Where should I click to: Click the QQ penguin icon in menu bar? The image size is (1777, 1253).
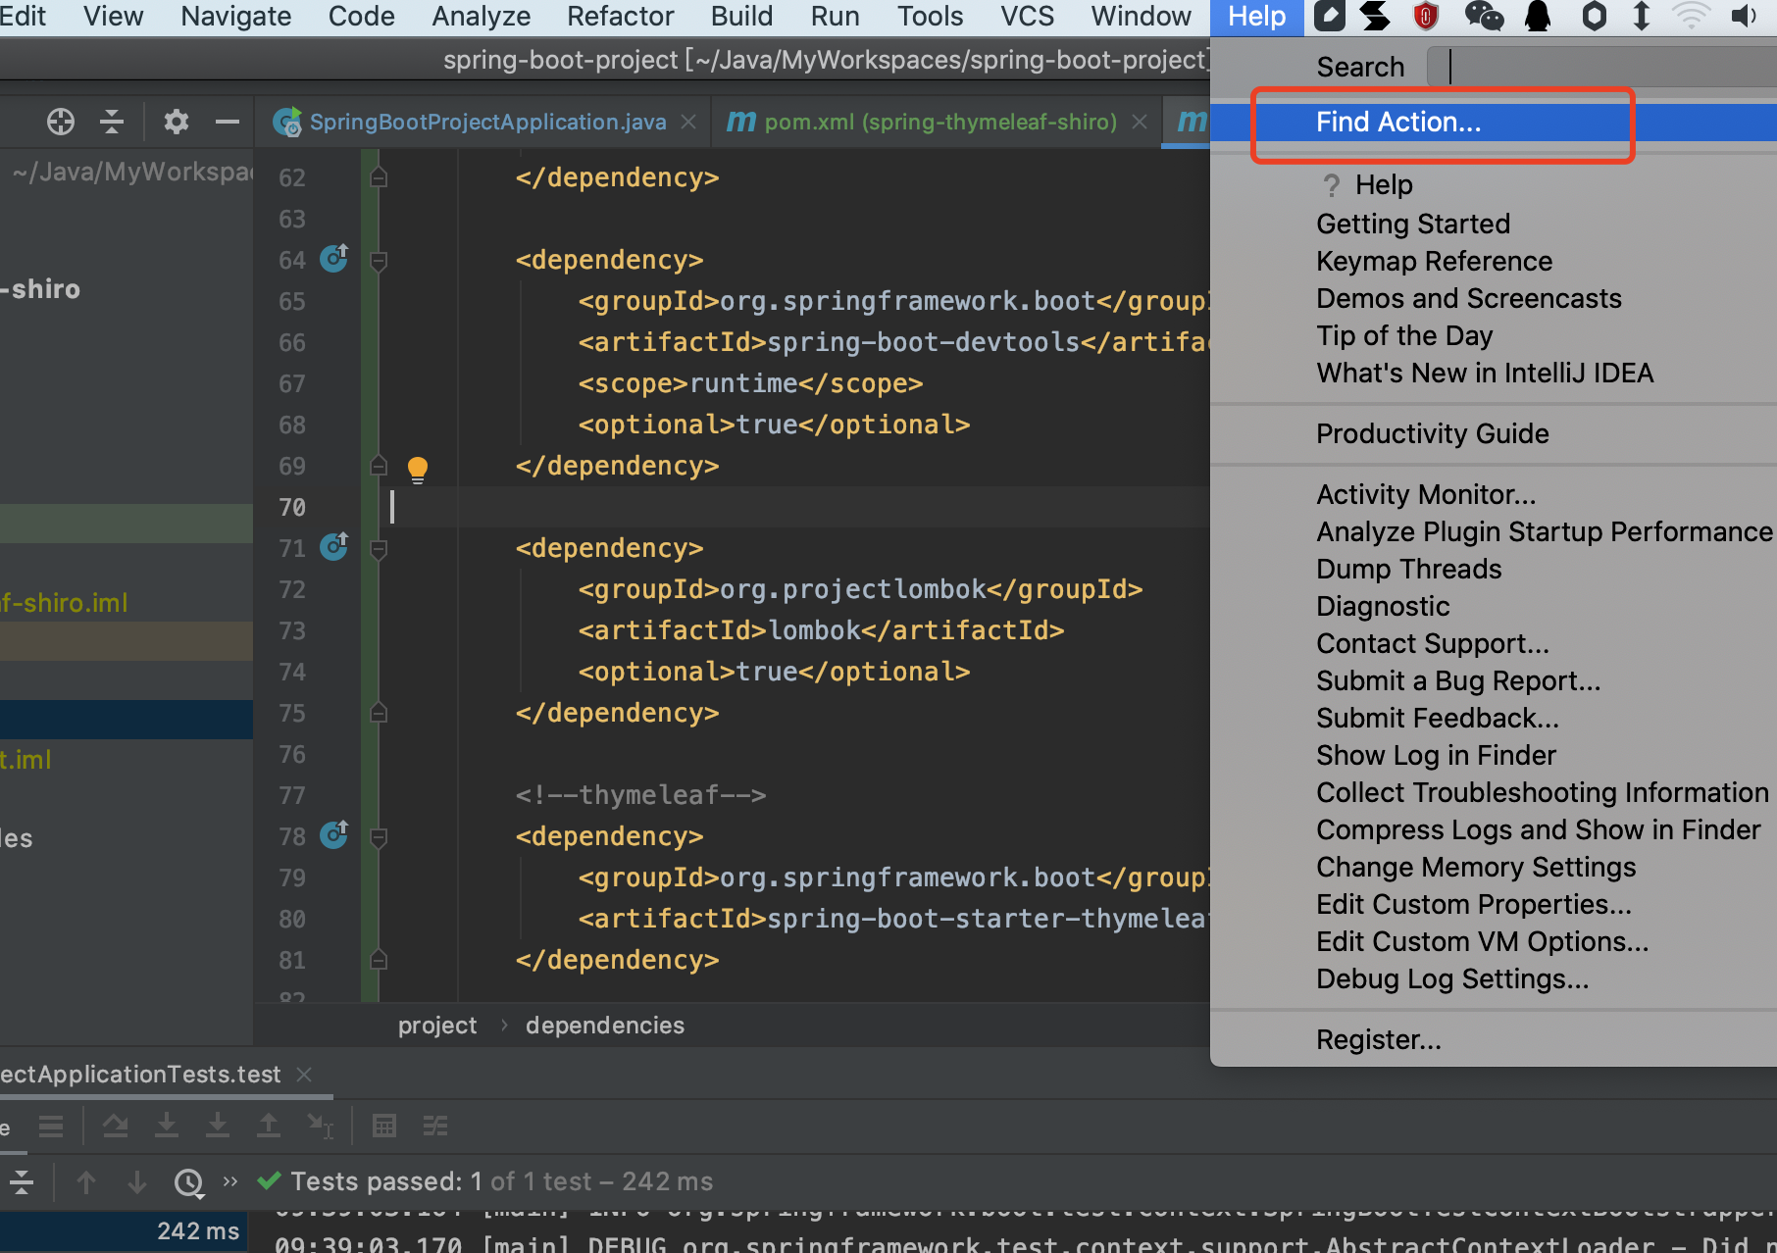[x=1539, y=16]
